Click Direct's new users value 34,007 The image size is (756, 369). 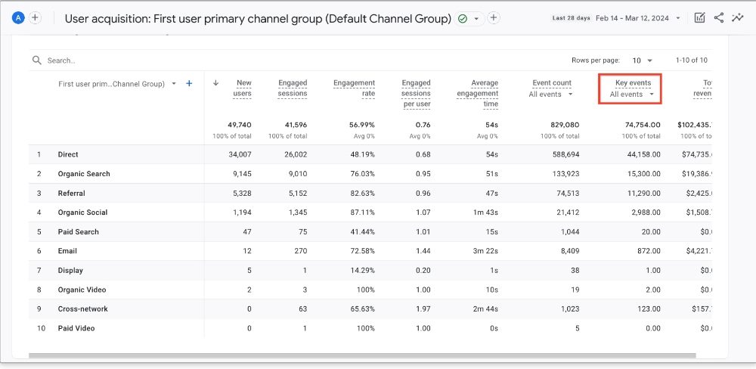coord(240,155)
